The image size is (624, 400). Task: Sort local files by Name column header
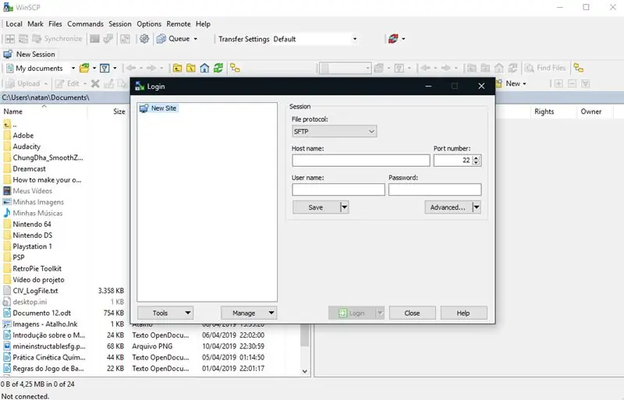point(44,112)
